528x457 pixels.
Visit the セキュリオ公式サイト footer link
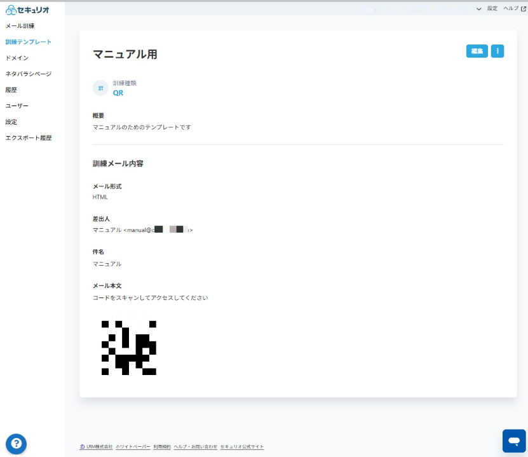pos(242,447)
